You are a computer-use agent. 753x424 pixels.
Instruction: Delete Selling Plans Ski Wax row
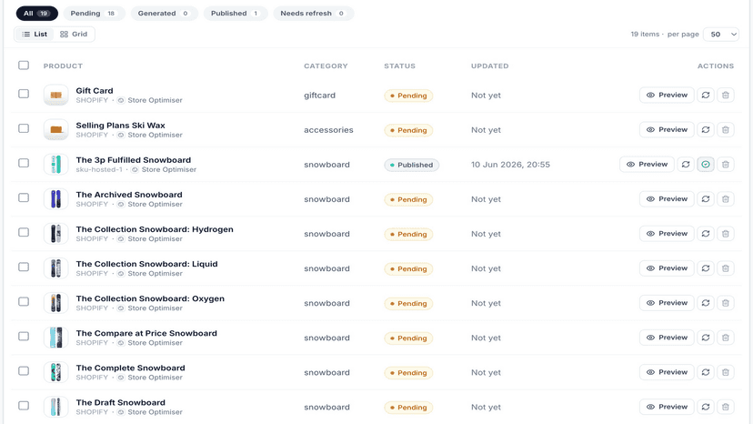(725, 130)
